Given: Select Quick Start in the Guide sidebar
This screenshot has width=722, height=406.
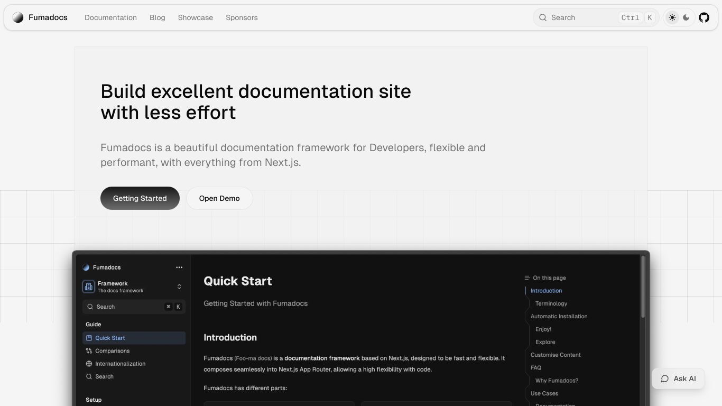Looking at the screenshot, I should 134,338.
